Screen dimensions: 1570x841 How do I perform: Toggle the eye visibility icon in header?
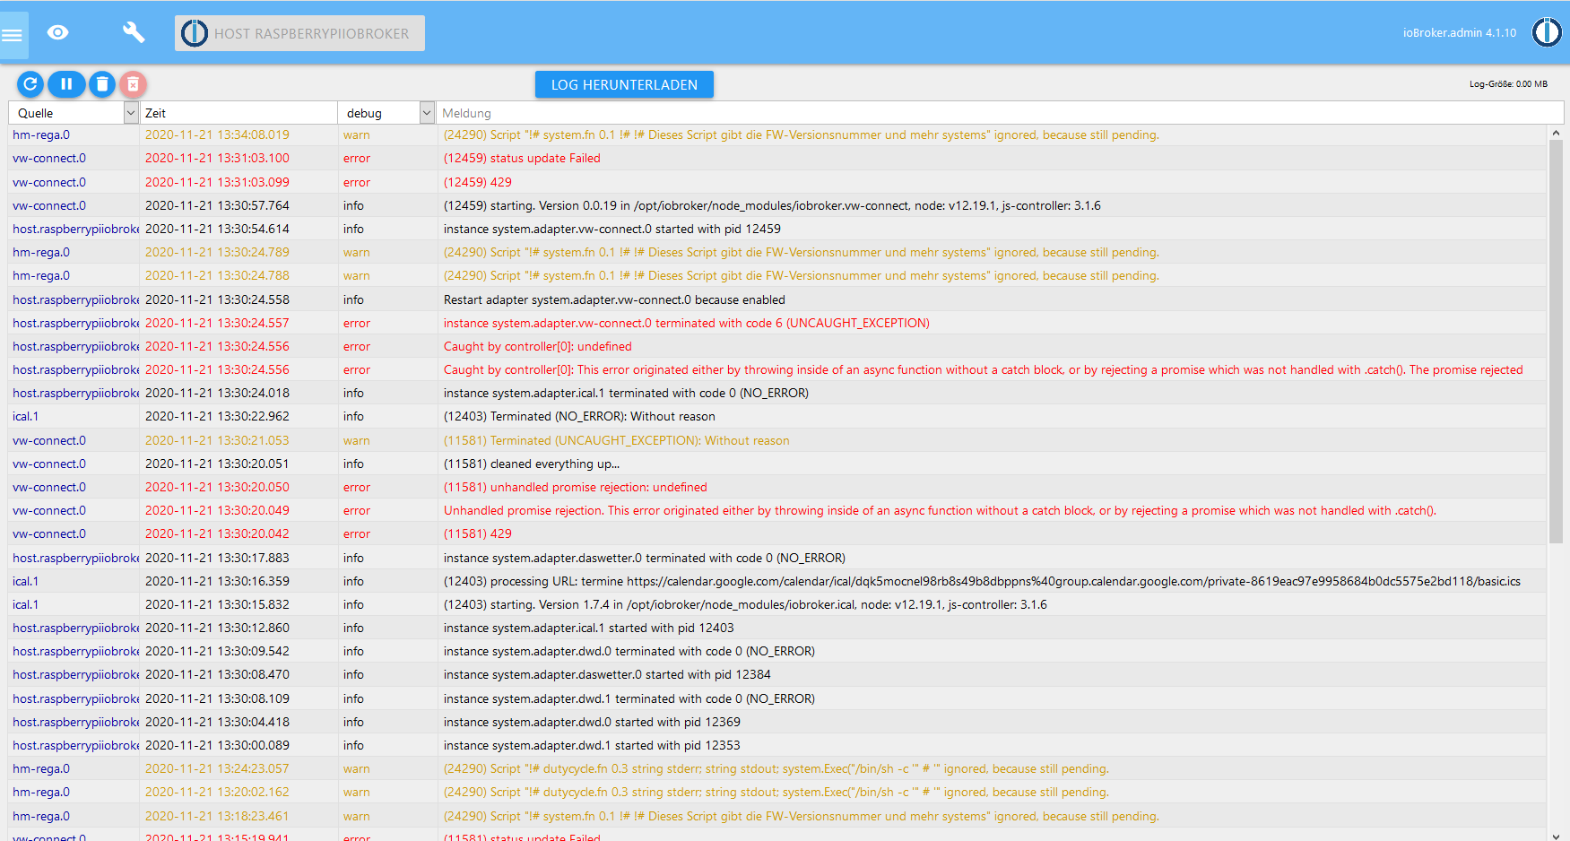(58, 33)
